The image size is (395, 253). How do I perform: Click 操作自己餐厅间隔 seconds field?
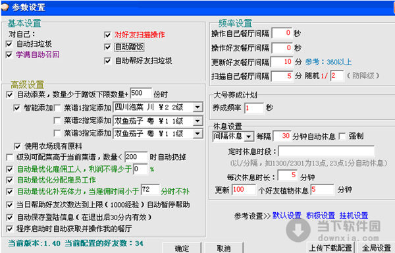(x=282, y=33)
